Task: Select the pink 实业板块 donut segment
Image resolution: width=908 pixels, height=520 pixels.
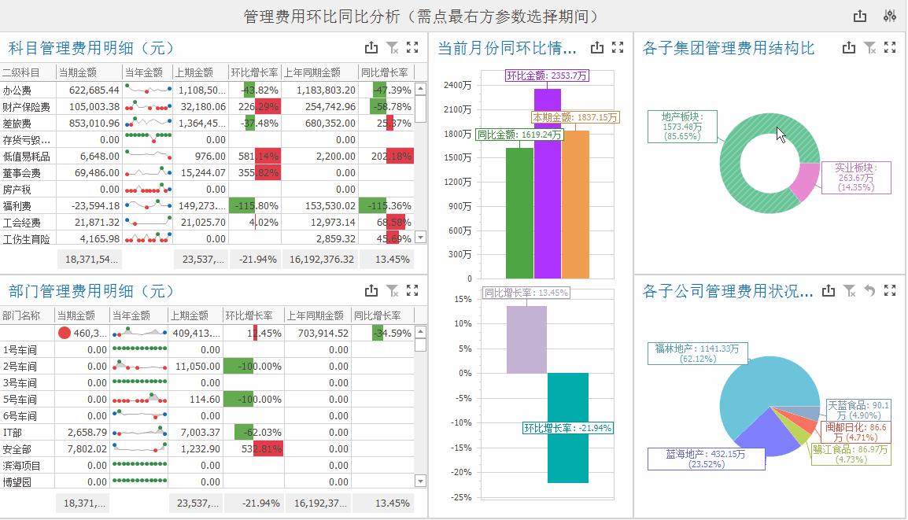Action: (804, 182)
